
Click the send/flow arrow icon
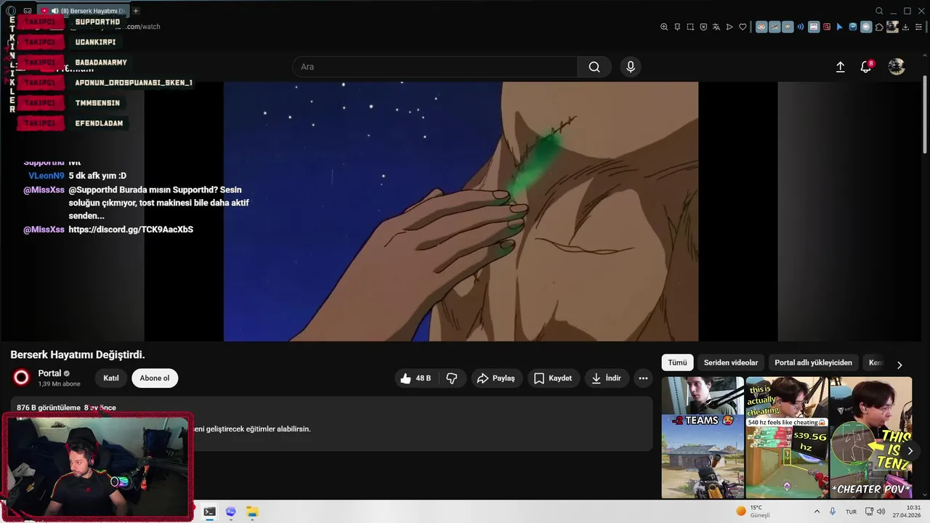coord(729,27)
